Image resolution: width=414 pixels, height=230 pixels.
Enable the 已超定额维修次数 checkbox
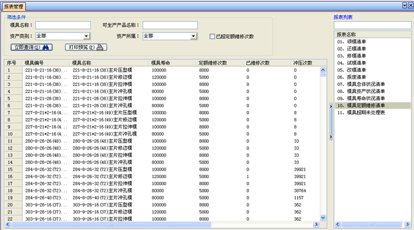click(x=212, y=36)
